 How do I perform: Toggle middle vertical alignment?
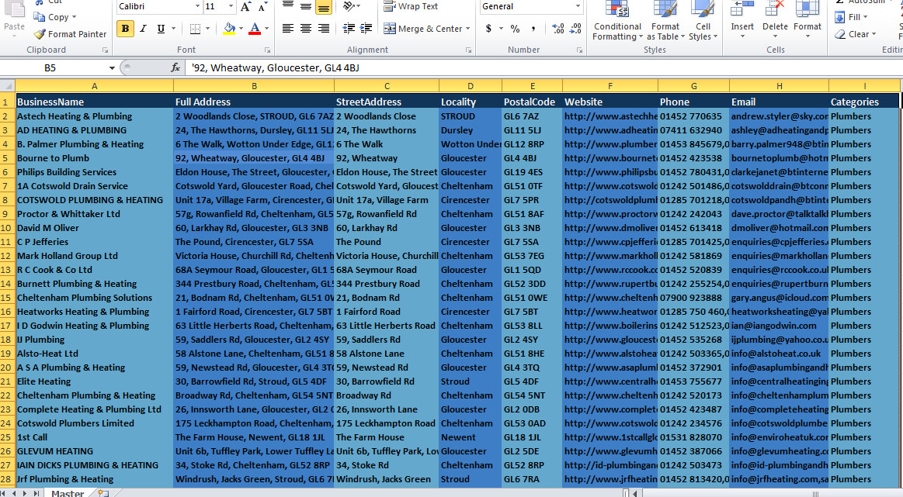[x=306, y=8]
